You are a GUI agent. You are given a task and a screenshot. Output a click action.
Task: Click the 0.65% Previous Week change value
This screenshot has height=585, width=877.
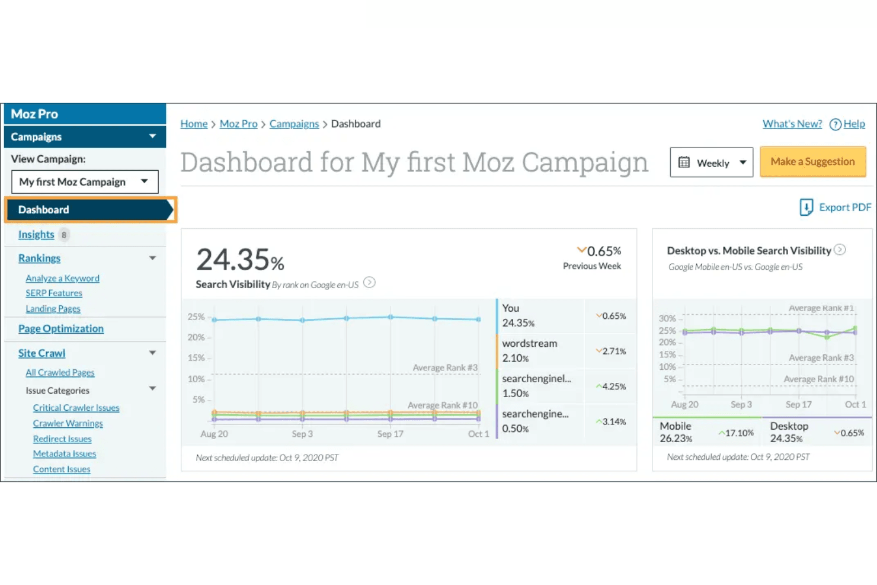[x=598, y=251]
